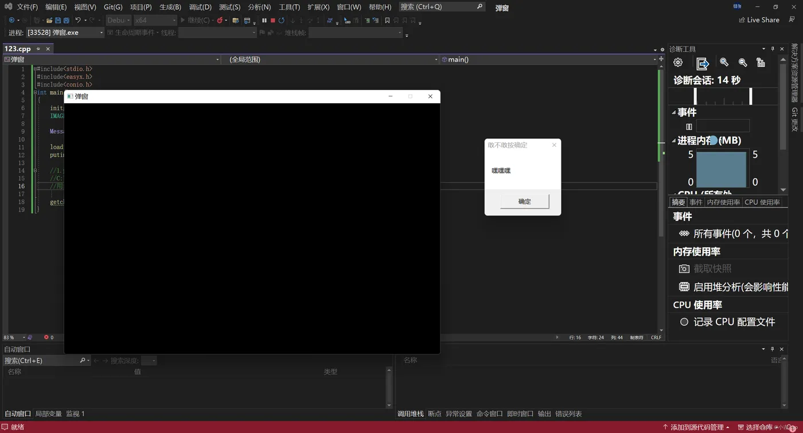The height and width of the screenshot is (433, 803).
Task: Toggle Record CPU Profile radio button
Action: coord(684,322)
